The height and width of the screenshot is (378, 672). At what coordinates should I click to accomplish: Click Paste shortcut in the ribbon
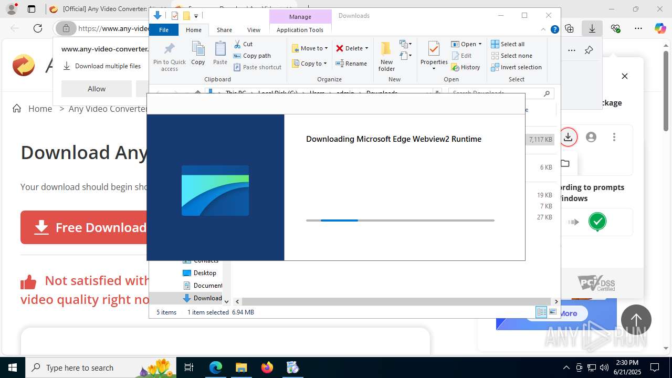pyautogui.click(x=257, y=67)
